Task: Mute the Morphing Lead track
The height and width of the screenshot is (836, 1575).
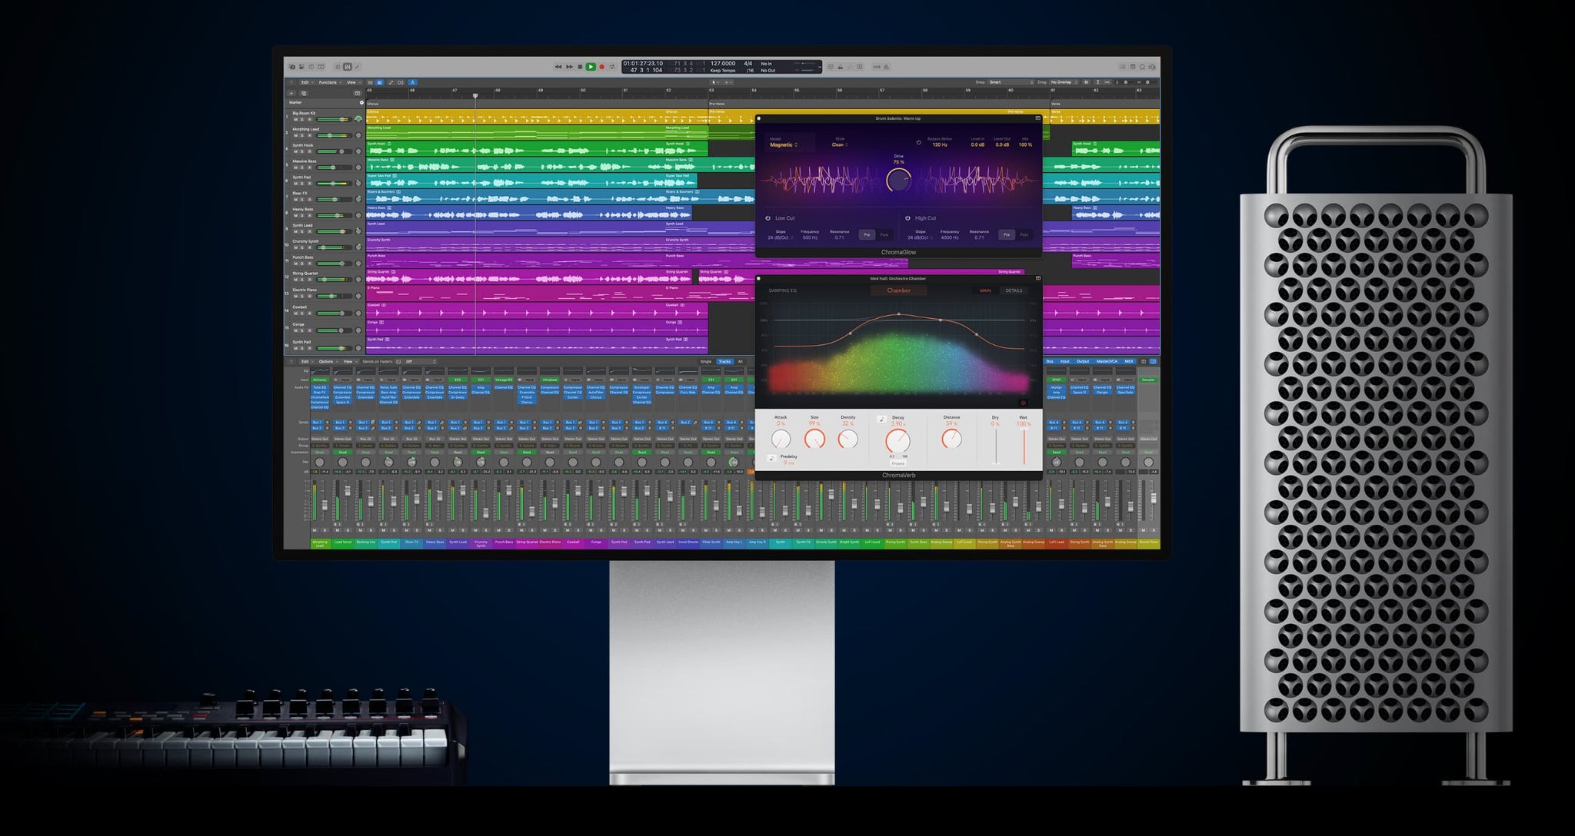Action: pos(295,135)
